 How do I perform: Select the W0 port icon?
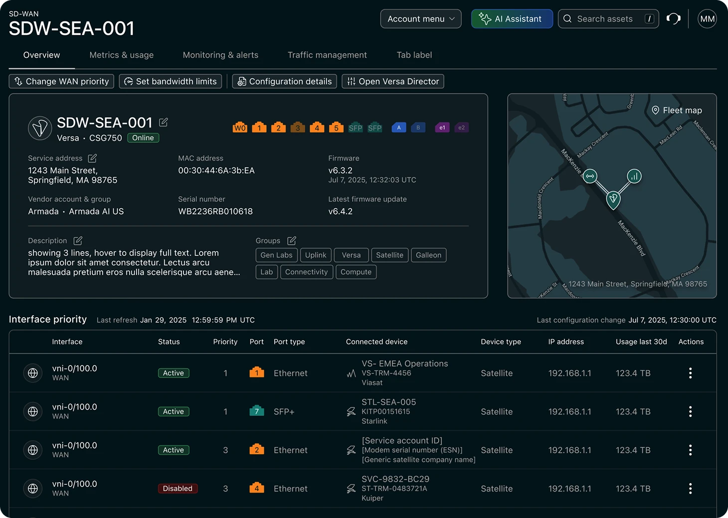[x=240, y=128]
